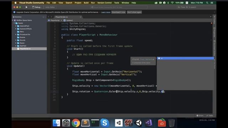
Task: Open the Edit menu
Action: click(54, 3)
